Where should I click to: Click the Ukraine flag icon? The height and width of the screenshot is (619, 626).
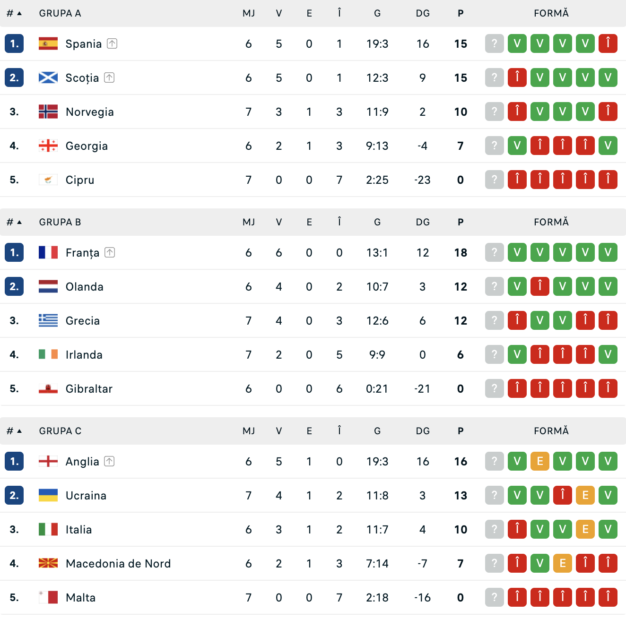point(48,495)
